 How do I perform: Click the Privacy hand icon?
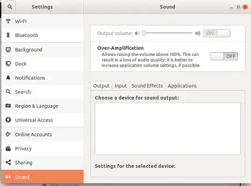pos(8,148)
